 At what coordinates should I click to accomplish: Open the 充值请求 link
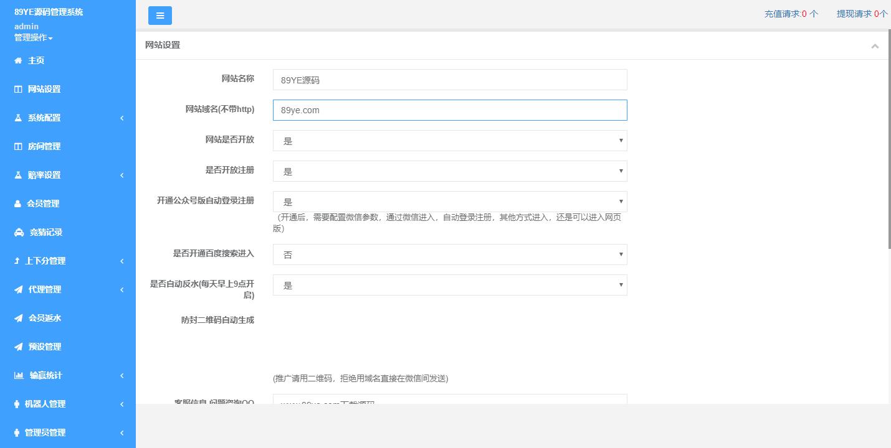pyautogui.click(x=791, y=14)
